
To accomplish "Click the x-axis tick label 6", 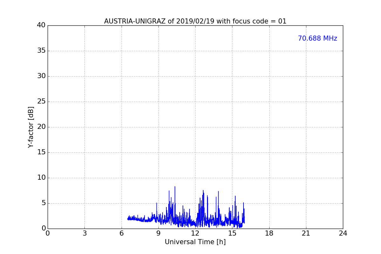I will (122, 233).
